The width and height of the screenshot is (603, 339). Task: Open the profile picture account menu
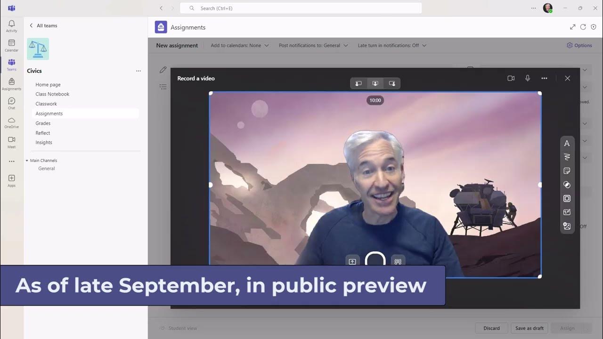coord(547,8)
